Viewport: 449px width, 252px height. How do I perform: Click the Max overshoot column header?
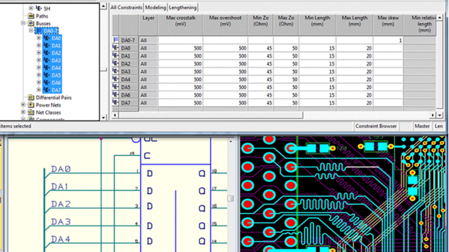pos(225,25)
